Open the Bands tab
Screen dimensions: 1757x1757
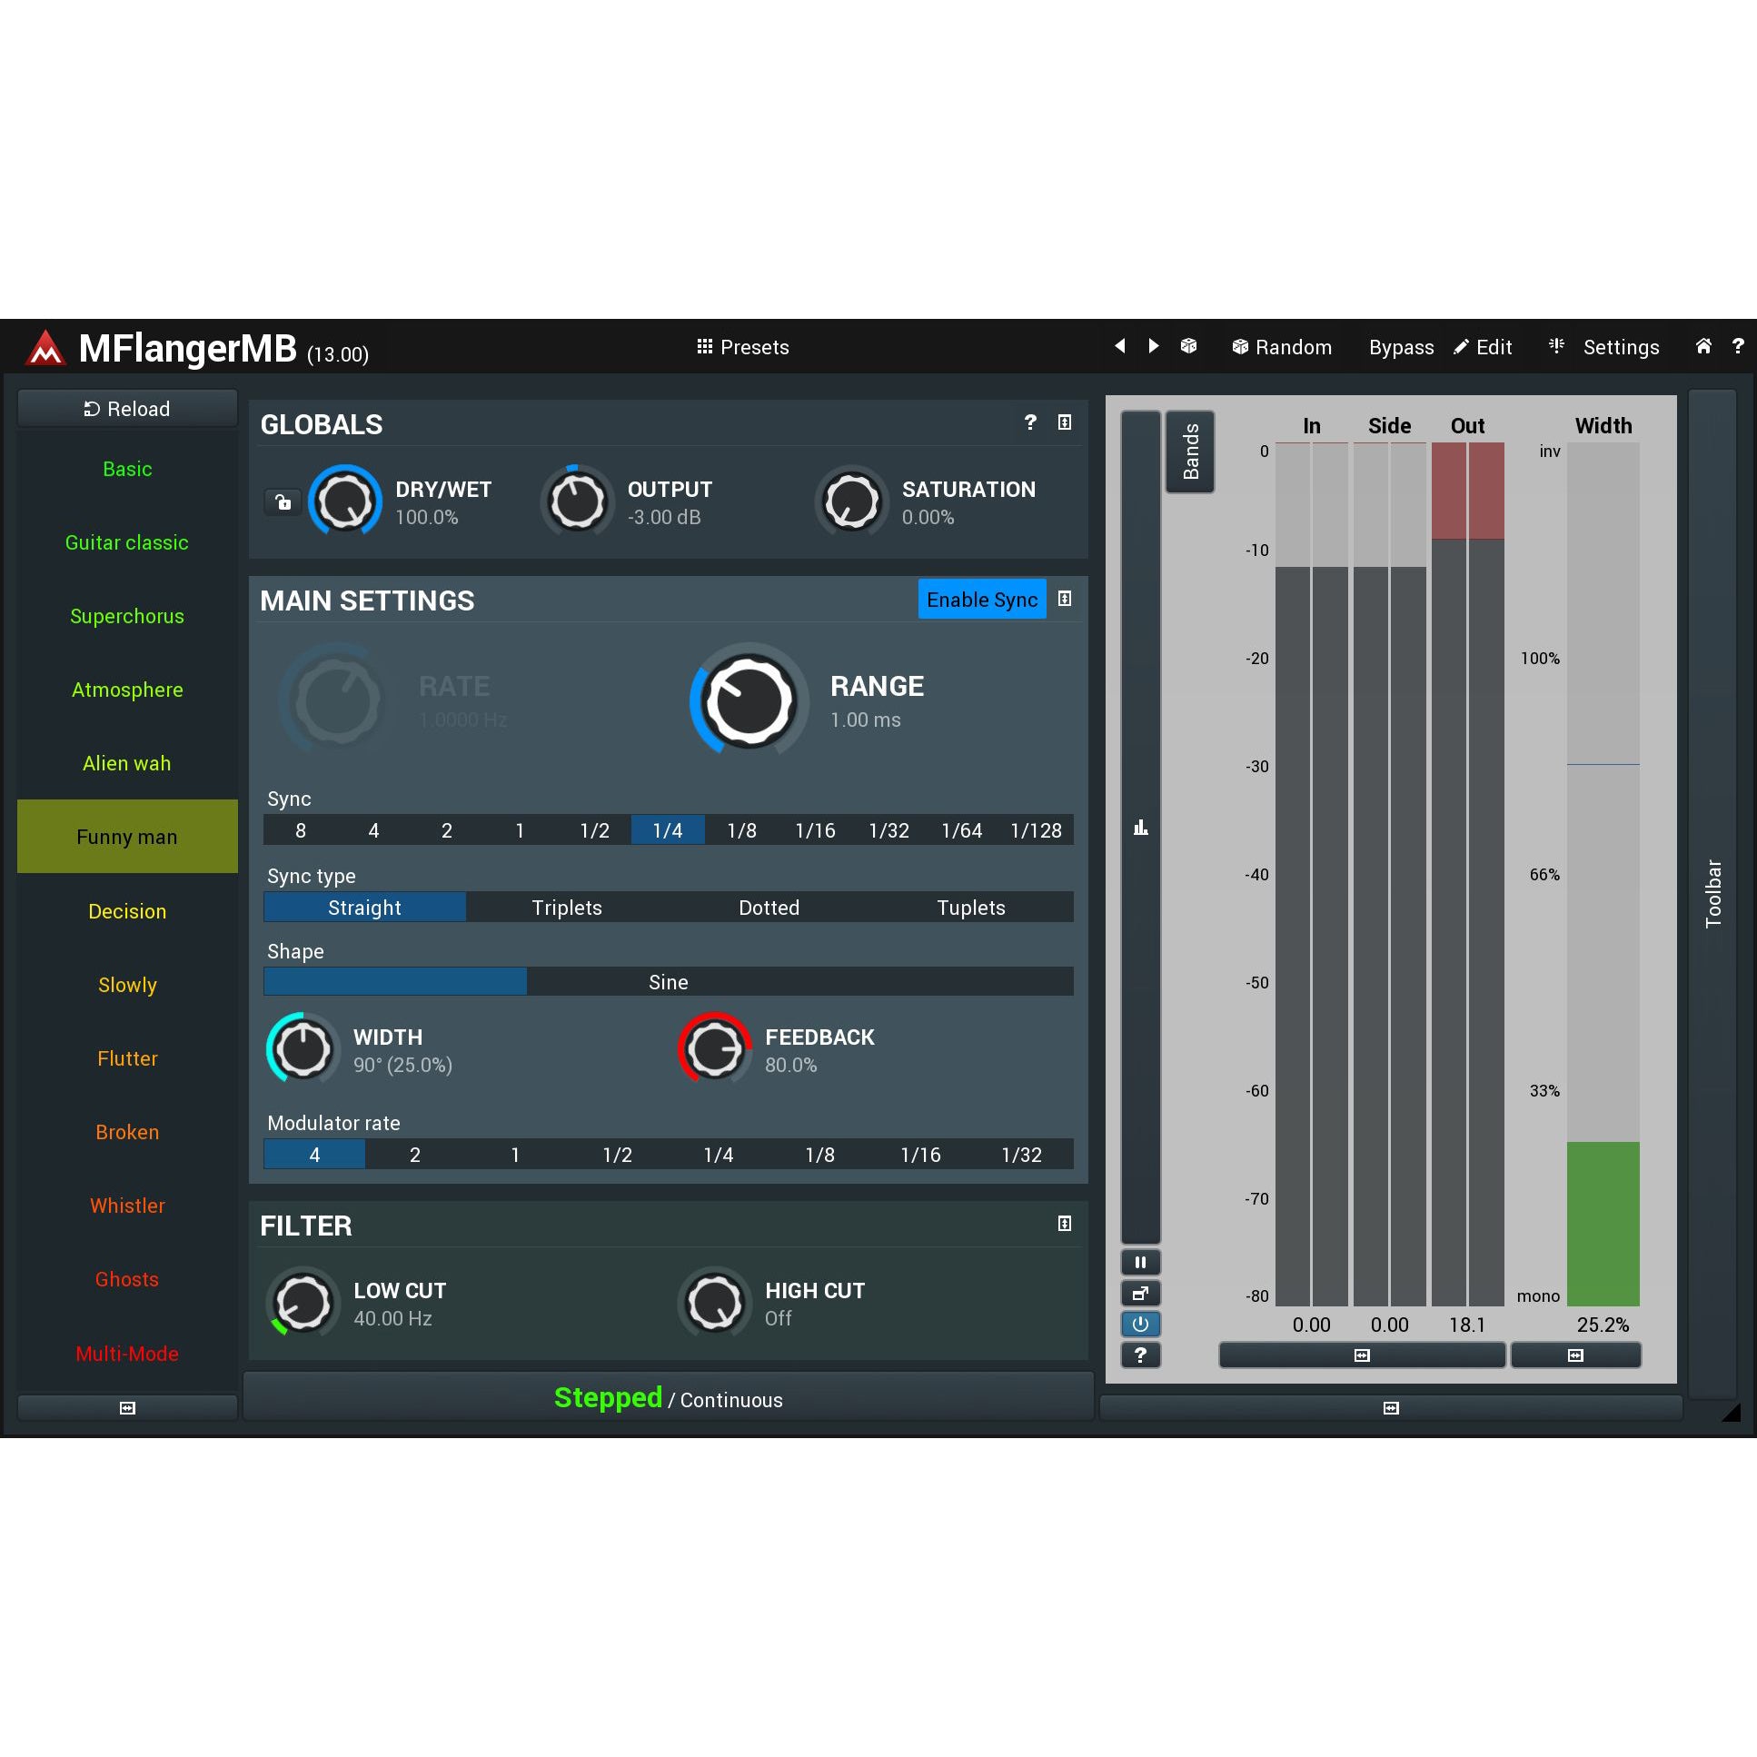click(1189, 452)
